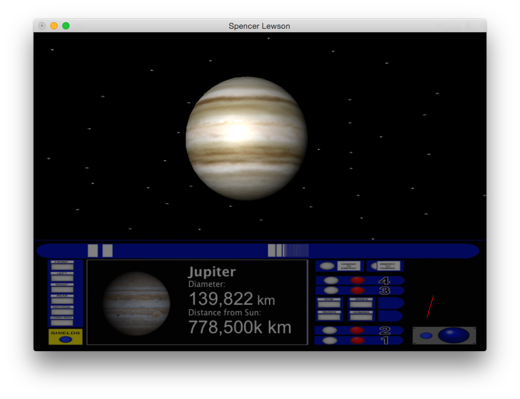Click the red light in row 4
Image resolution: width=520 pixels, height=399 pixels.
(x=358, y=280)
